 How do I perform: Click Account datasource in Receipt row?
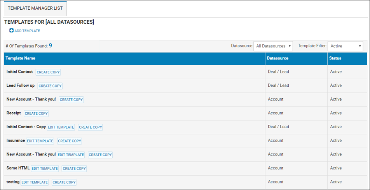tap(276, 113)
